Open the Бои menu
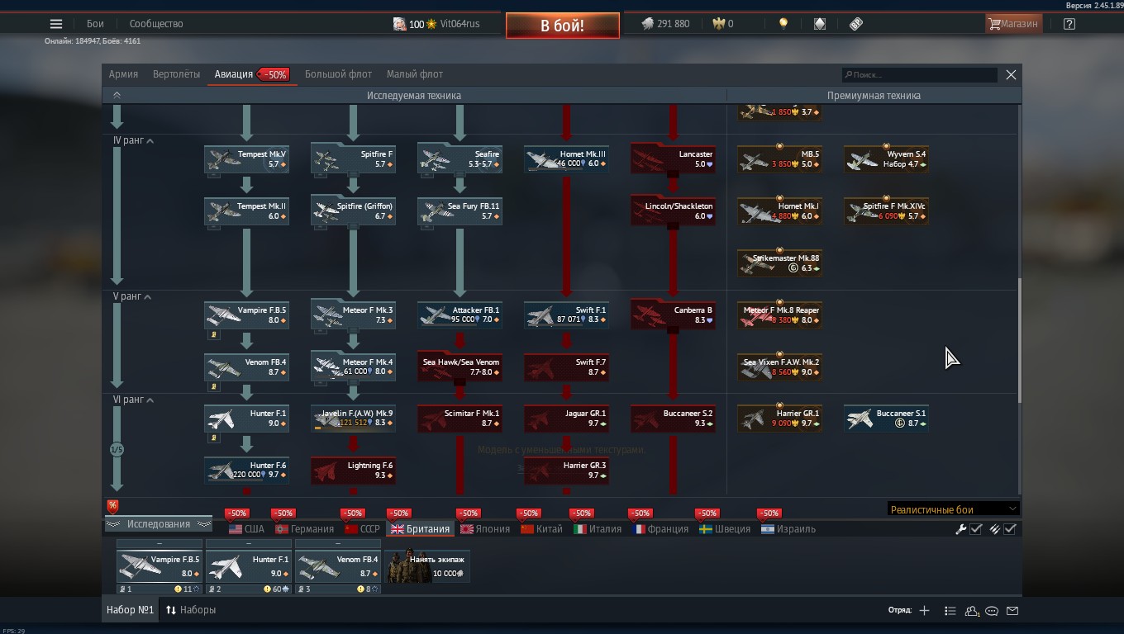The height and width of the screenshot is (634, 1124). click(x=95, y=24)
